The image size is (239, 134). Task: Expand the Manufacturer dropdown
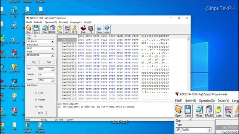coord(53,48)
